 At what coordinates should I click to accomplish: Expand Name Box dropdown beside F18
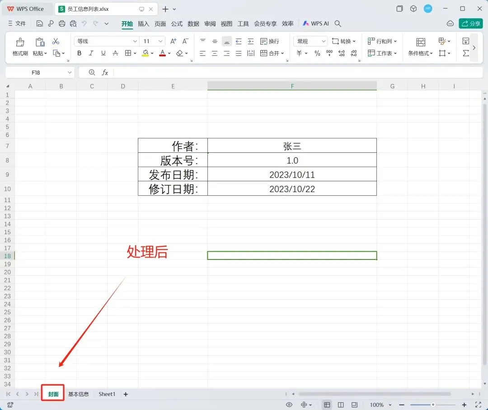click(70, 72)
